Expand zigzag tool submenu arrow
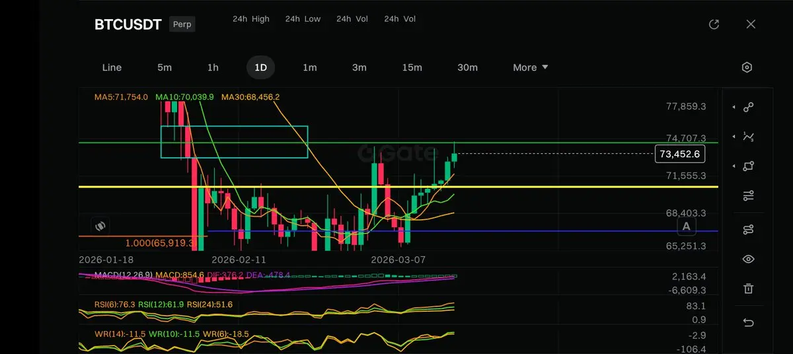 coord(734,137)
